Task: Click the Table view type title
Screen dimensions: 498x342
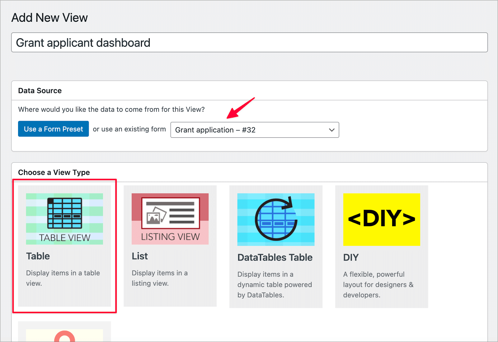Action: [x=38, y=256]
